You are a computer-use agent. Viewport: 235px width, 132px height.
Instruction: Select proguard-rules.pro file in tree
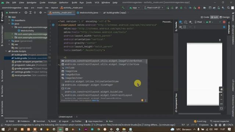[x=29, y=65]
